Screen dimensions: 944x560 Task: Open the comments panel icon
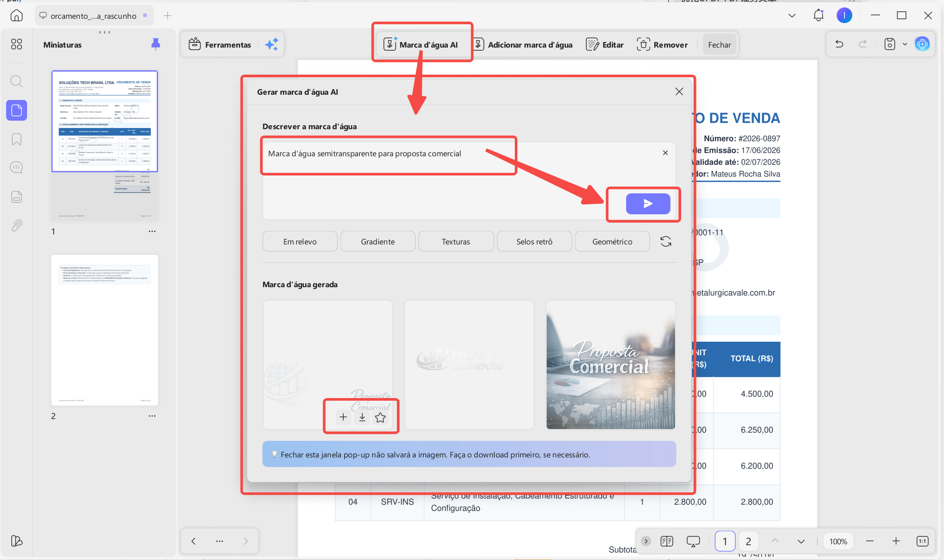tap(17, 168)
